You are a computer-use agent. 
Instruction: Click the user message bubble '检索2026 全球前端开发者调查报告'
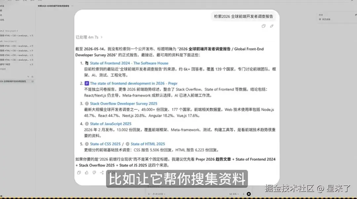click(243, 17)
